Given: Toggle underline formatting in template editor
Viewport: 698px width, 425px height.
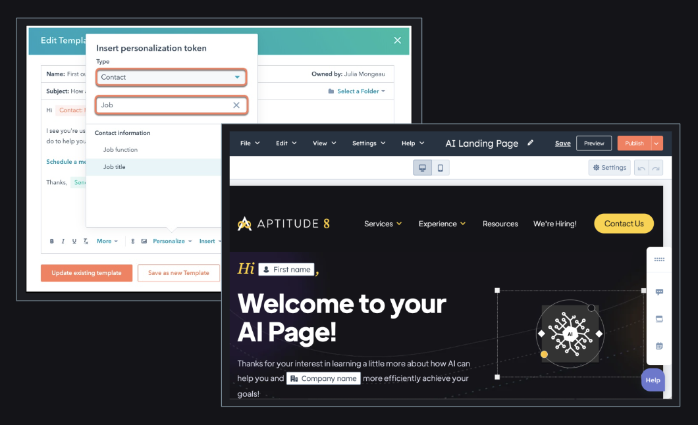Looking at the screenshot, I should [74, 241].
